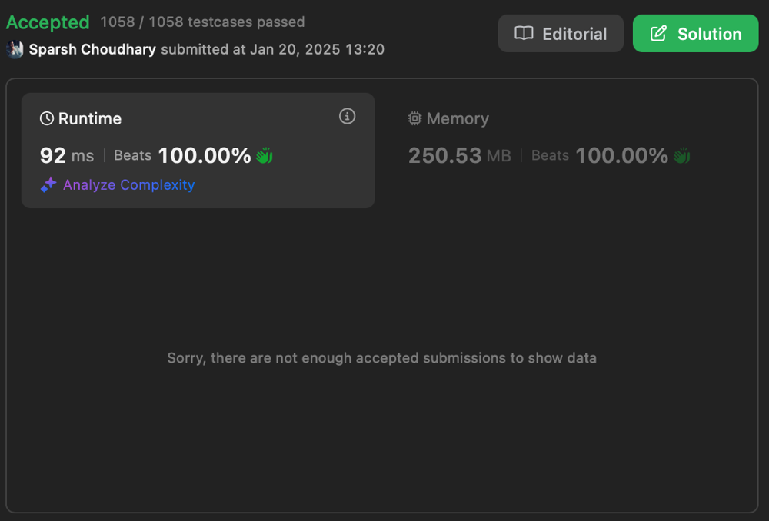Click the pencil icon on Solution button
This screenshot has height=521, width=769.
pyautogui.click(x=658, y=34)
